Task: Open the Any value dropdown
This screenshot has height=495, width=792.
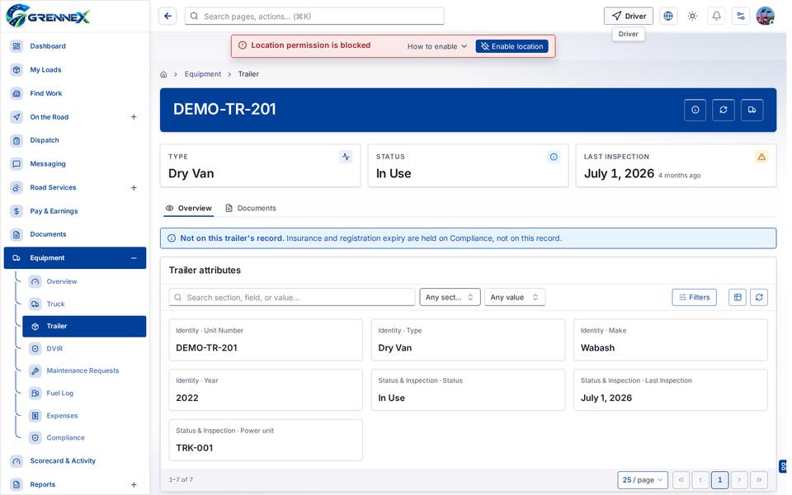Action: coord(515,298)
